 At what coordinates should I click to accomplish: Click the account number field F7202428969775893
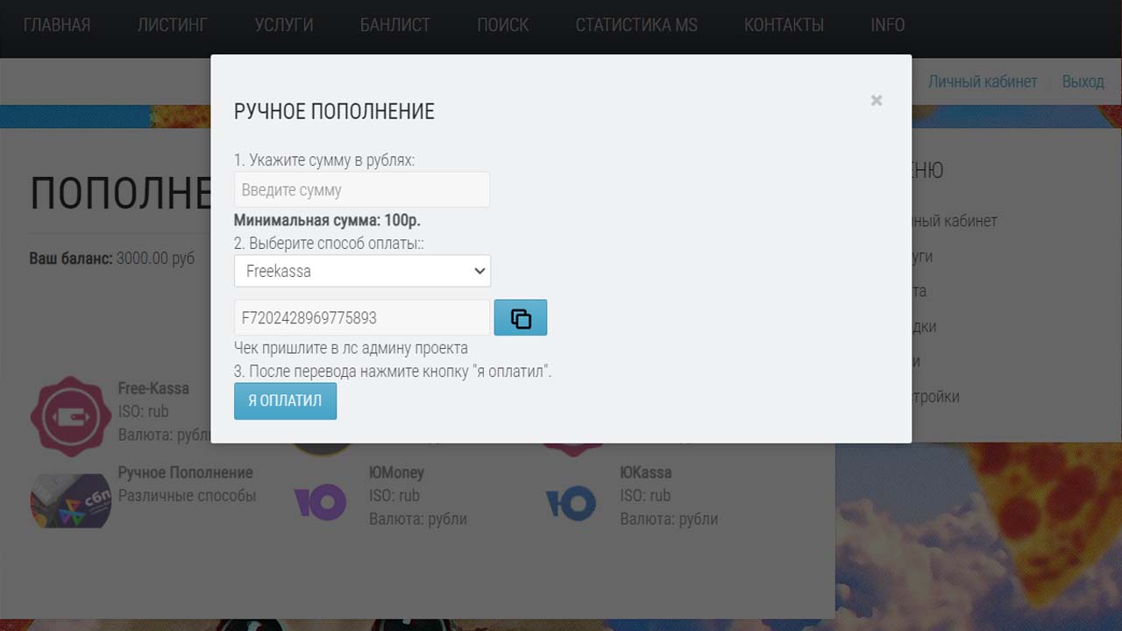point(361,318)
